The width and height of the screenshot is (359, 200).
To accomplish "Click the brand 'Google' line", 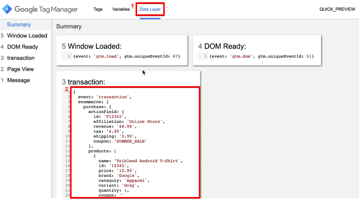I will pyautogui.click(x=119, y=175).
